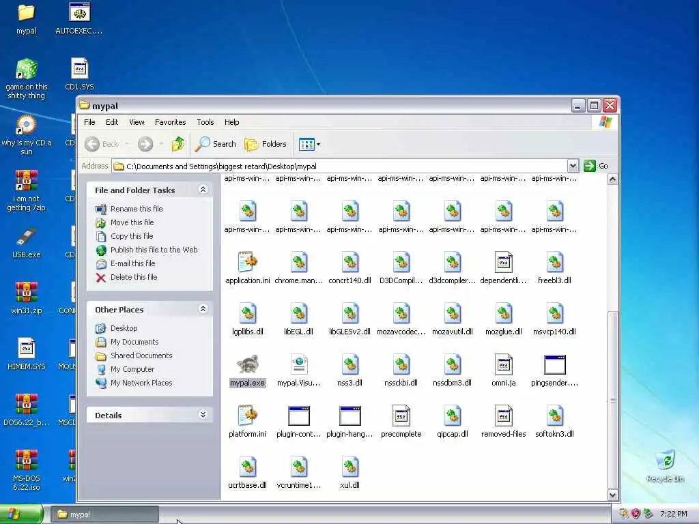The width and height of the screenshot is (699, 524).
Task: Open My Computer link
Action: pos(132,369)
